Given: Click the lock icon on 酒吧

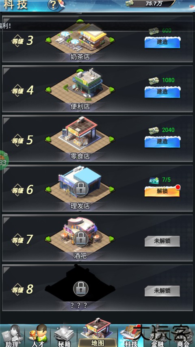Looking at the screenshot, I should 80,239.
